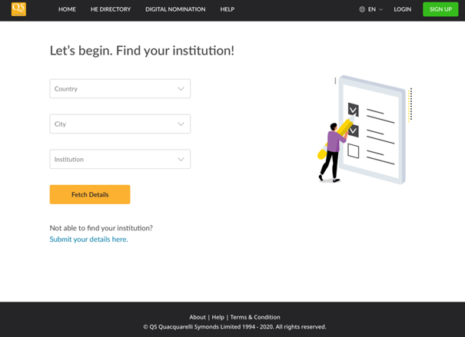Click the Fetch Details button

pyautogui.click(x=90, y=195)
